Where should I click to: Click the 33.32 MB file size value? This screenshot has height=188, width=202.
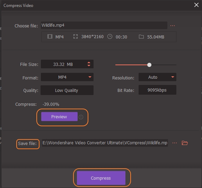(x=63, y=64)
